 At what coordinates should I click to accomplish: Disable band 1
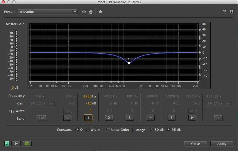(88, 118)
